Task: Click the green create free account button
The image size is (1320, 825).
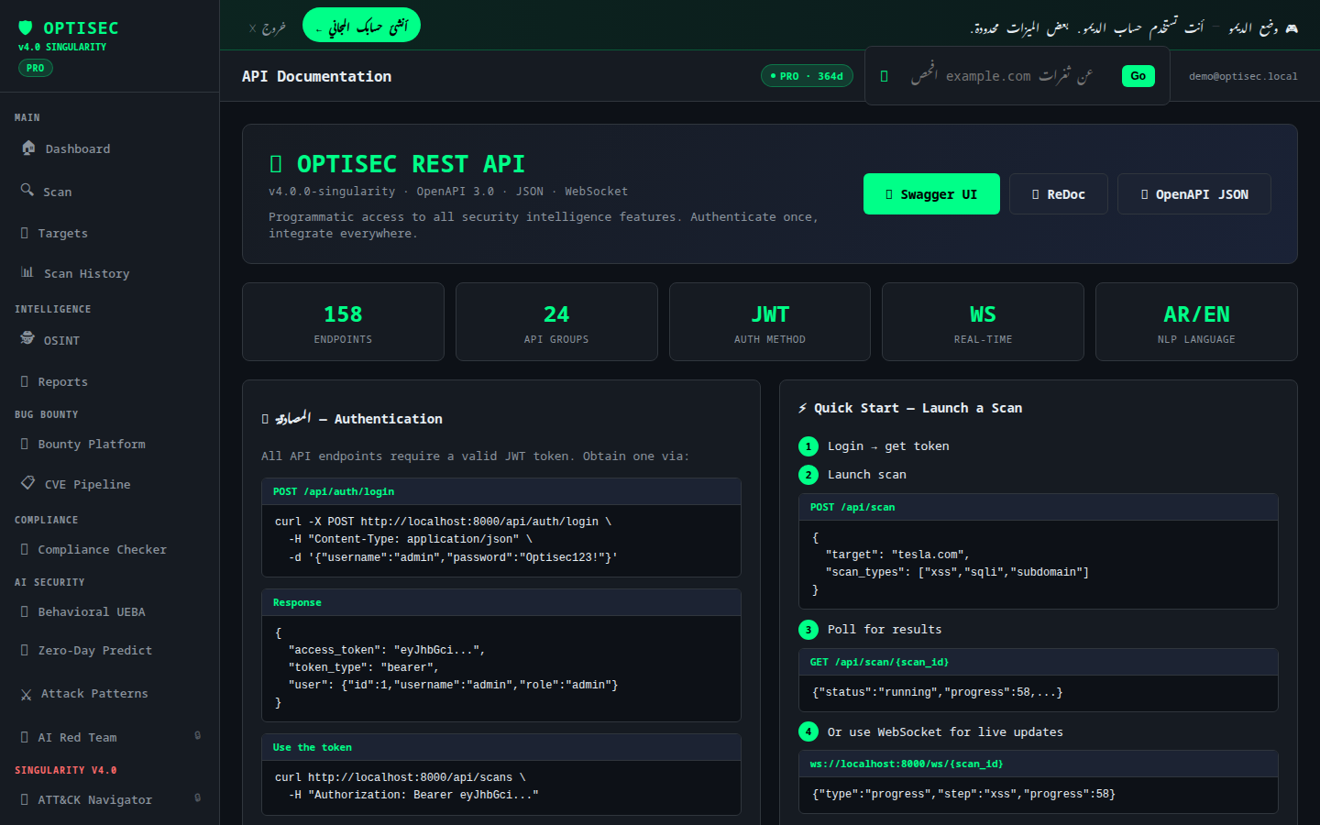Action: pyautogui.click(x=361, y=26)
